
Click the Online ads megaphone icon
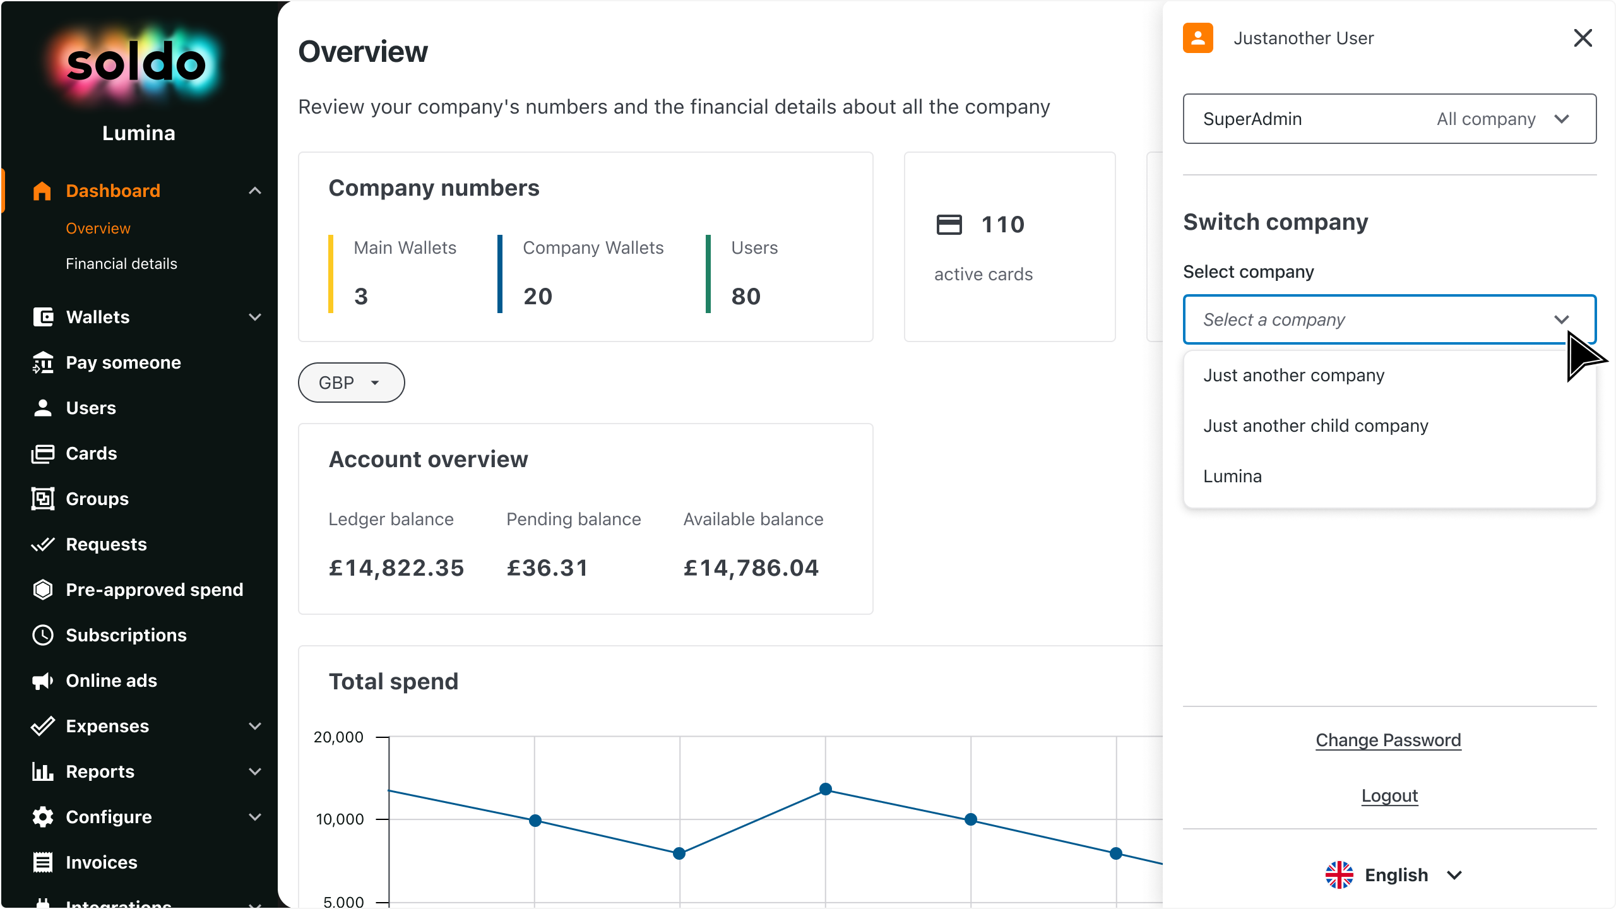[x=43, y=680]
